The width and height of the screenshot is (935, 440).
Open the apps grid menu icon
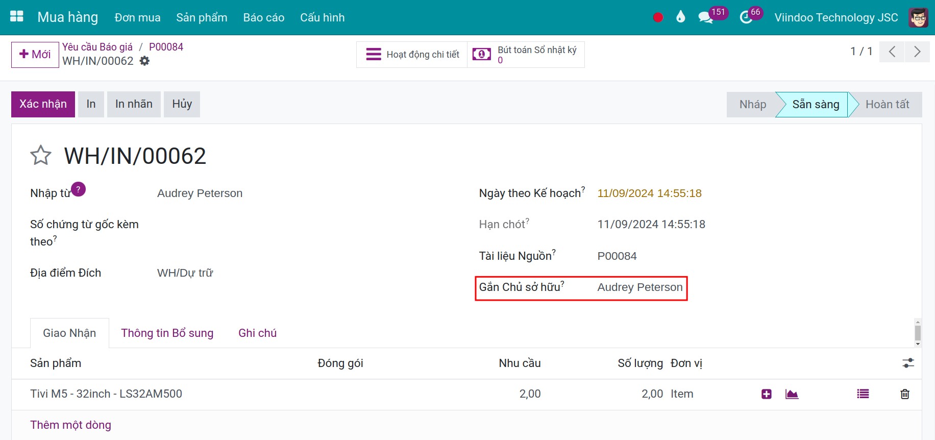(17, 17)
